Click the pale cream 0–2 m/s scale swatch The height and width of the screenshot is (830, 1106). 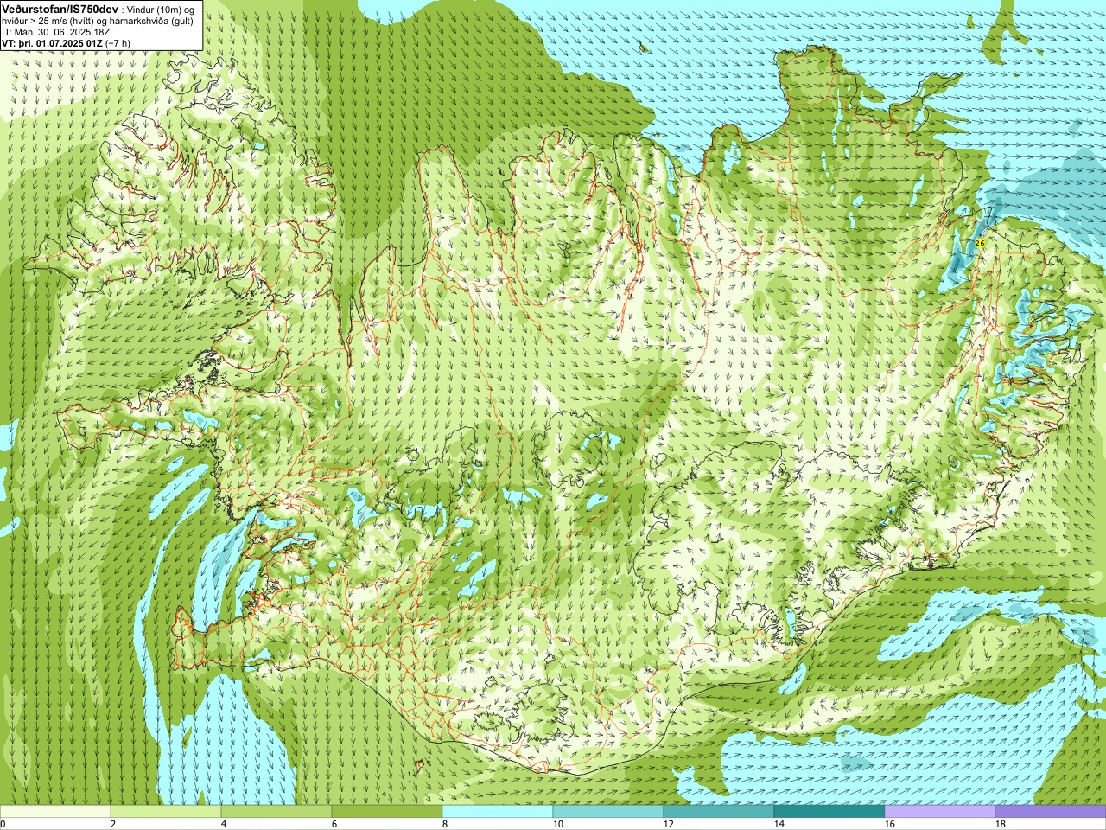click(x=55, y=812)
